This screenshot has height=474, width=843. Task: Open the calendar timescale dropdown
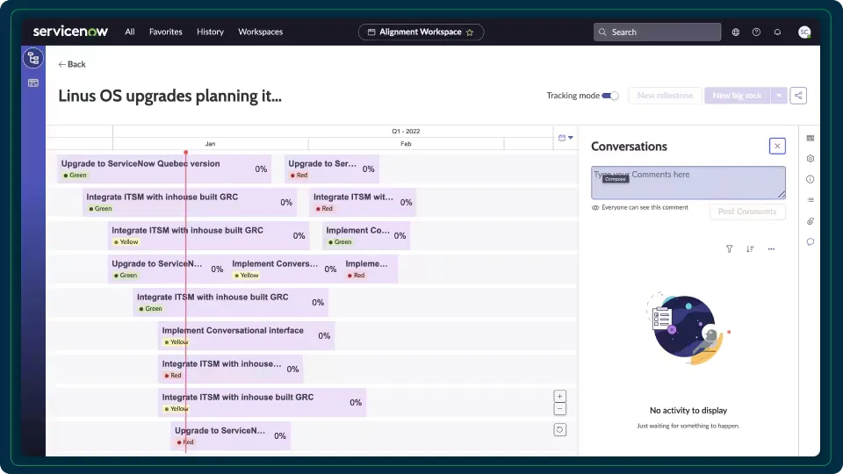(566, 138)
